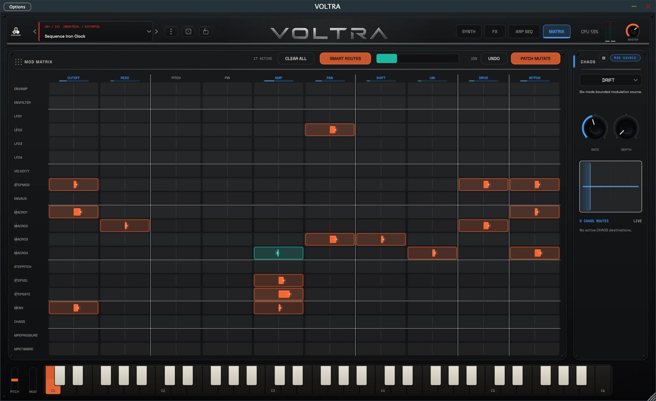Click the WTPOS column header
The width and height of the screenshot is (656, 401).
tap(535, 78)
